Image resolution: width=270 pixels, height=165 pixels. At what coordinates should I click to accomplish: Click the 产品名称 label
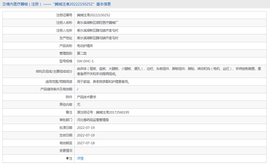click(66, 46)
